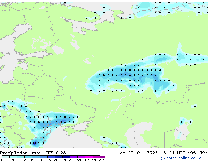Select the legend swatch between 45 and 50
The height and width of the screenshot is (161, 208).
pos(96,157)
